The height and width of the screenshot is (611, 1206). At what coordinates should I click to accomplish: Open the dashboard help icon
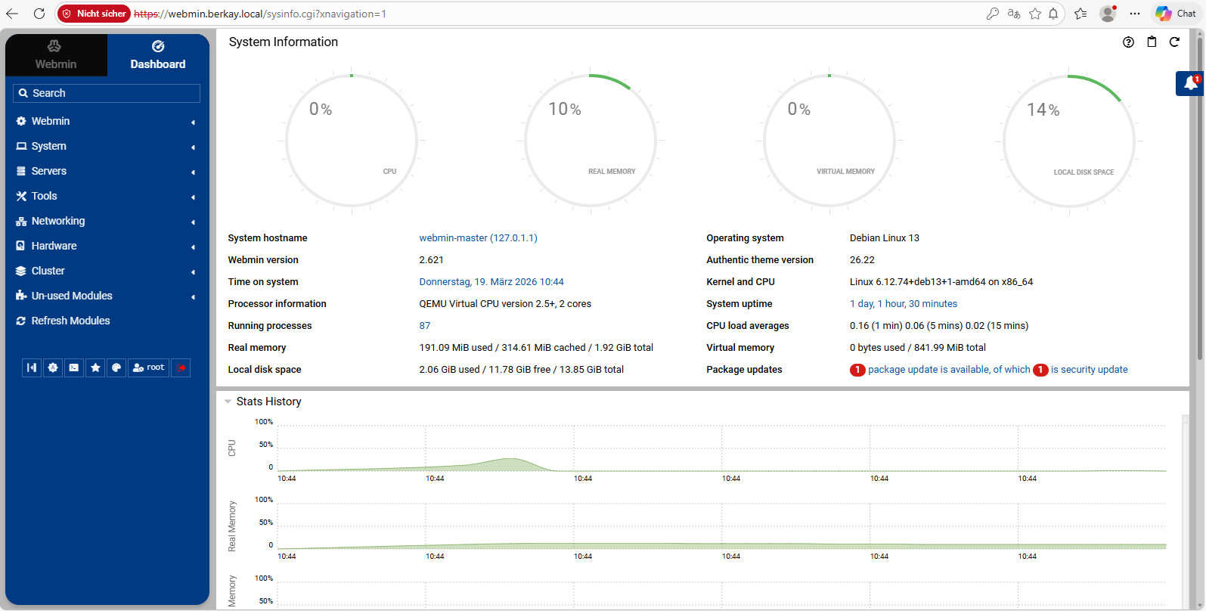1128,42
